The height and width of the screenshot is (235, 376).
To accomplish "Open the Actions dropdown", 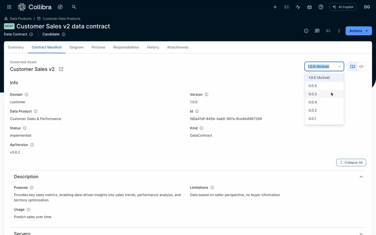I will pos(358,31).
